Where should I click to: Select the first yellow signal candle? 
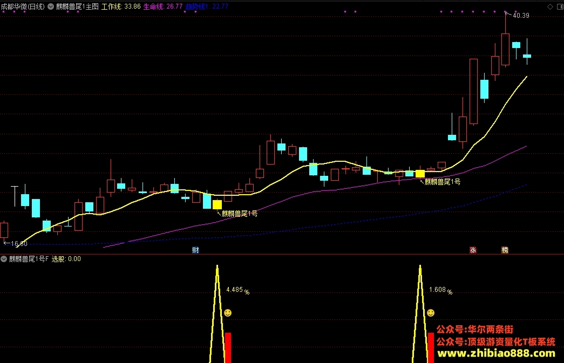pyautogui.click(x=218, y=204)
